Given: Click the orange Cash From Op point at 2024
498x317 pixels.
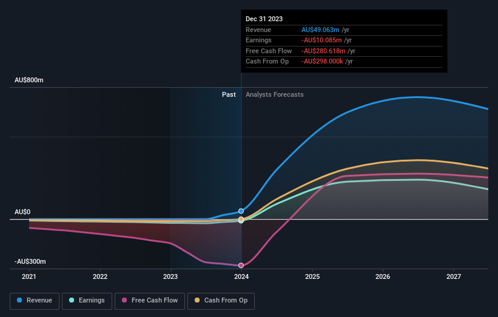Looking at the screenshot, I should coord(241,219).
